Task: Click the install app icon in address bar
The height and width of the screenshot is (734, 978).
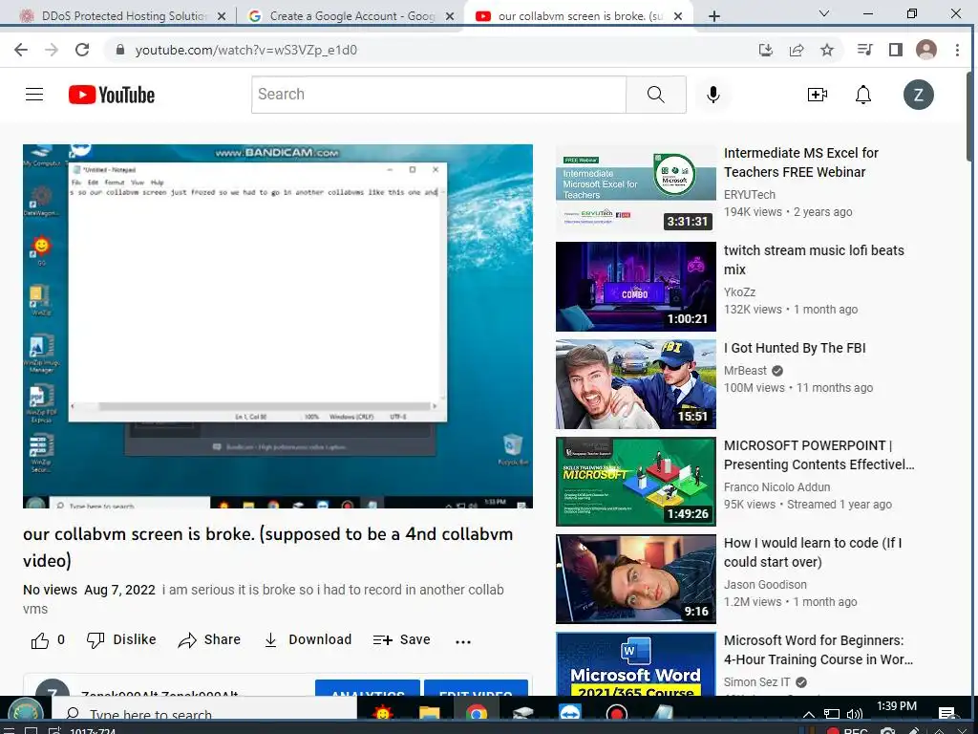Action: [766, 50]
